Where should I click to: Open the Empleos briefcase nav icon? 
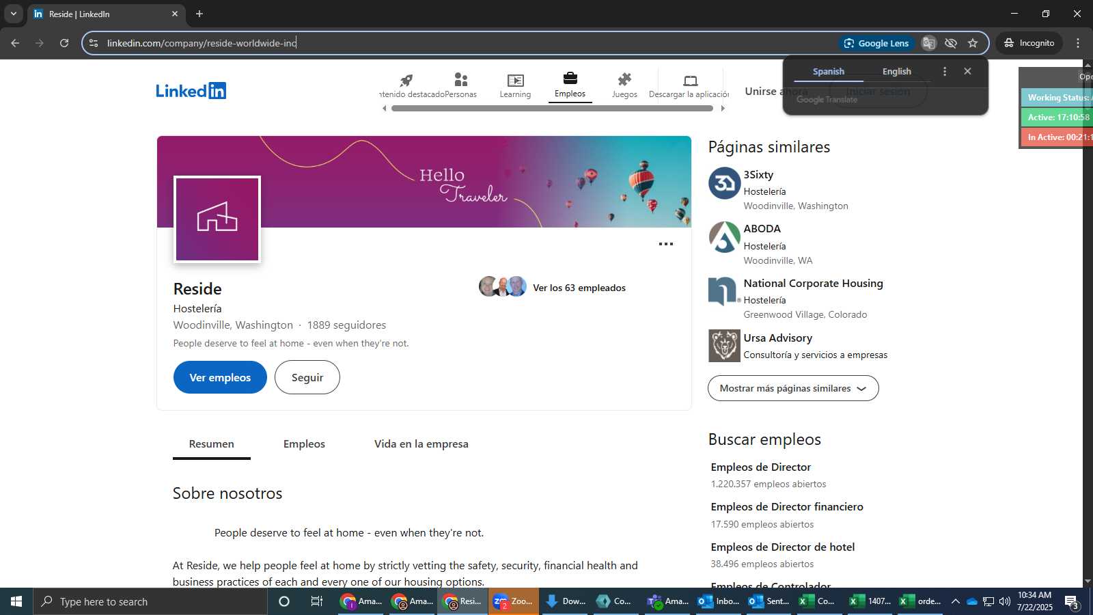coord(570,85)
